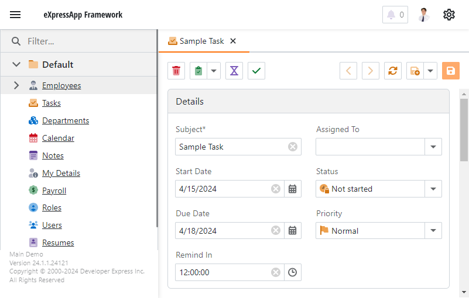
Task: Delete the task with the trash button
Action: pyautogui.click(x=176, y=71)
